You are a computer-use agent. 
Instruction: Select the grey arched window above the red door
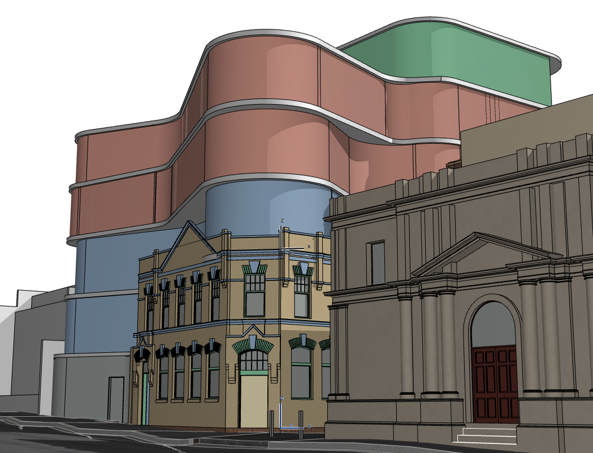[x=493, y=325]
